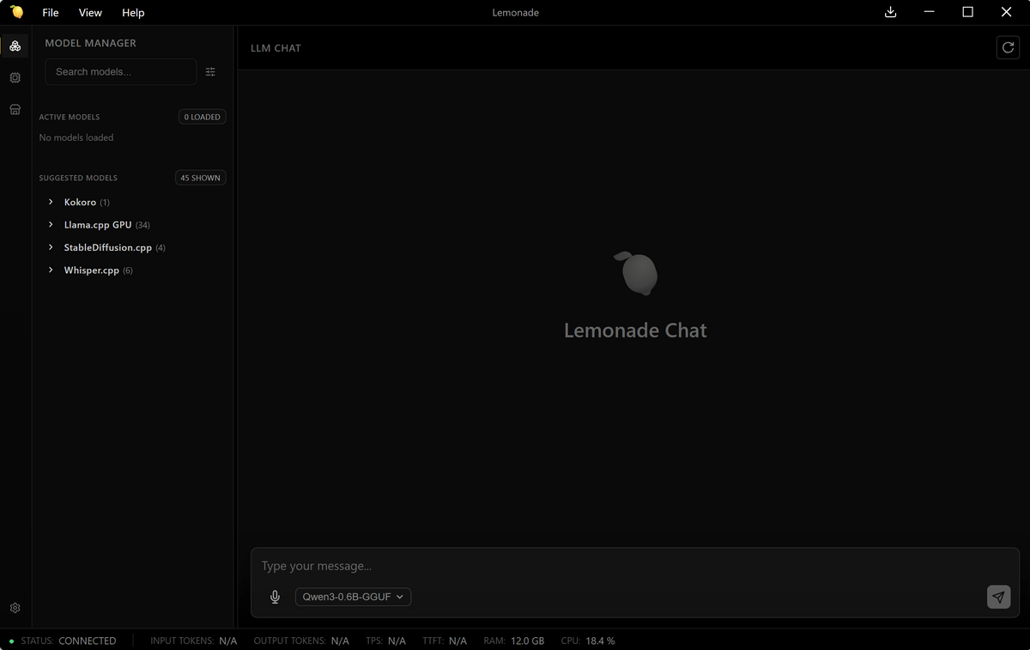Click the No models loaded text

point(76,137)
